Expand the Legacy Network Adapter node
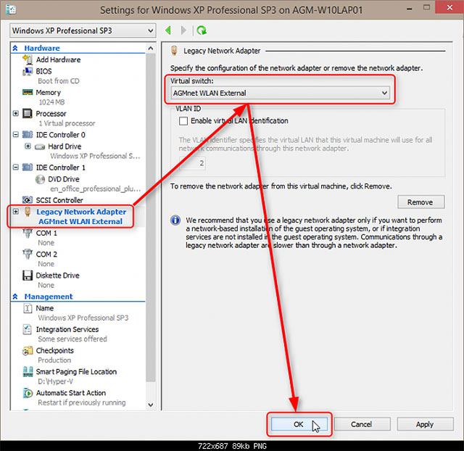This screenshot has height=451, width=464. pyautogui.click(x=16, y=212)
